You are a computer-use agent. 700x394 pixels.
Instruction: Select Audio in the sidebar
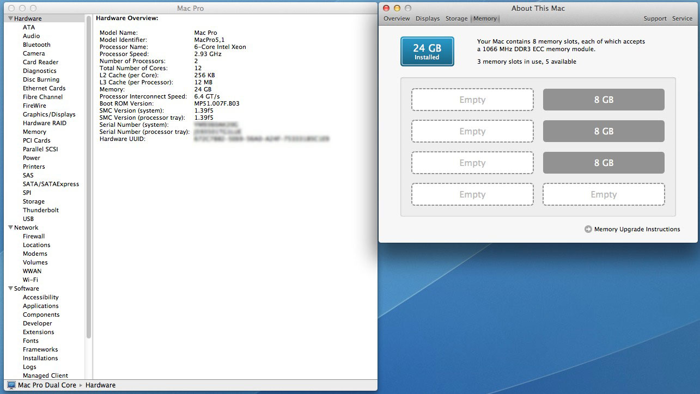point(31,36)
